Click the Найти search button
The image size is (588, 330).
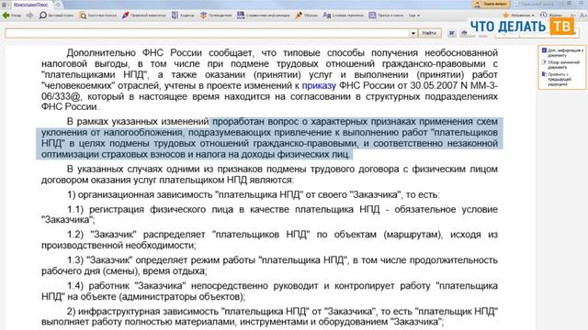coord(429,33)
